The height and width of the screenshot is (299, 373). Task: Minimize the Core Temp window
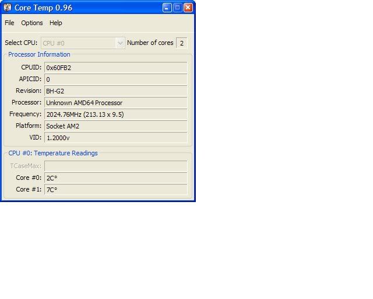click(x=167, y=8)
